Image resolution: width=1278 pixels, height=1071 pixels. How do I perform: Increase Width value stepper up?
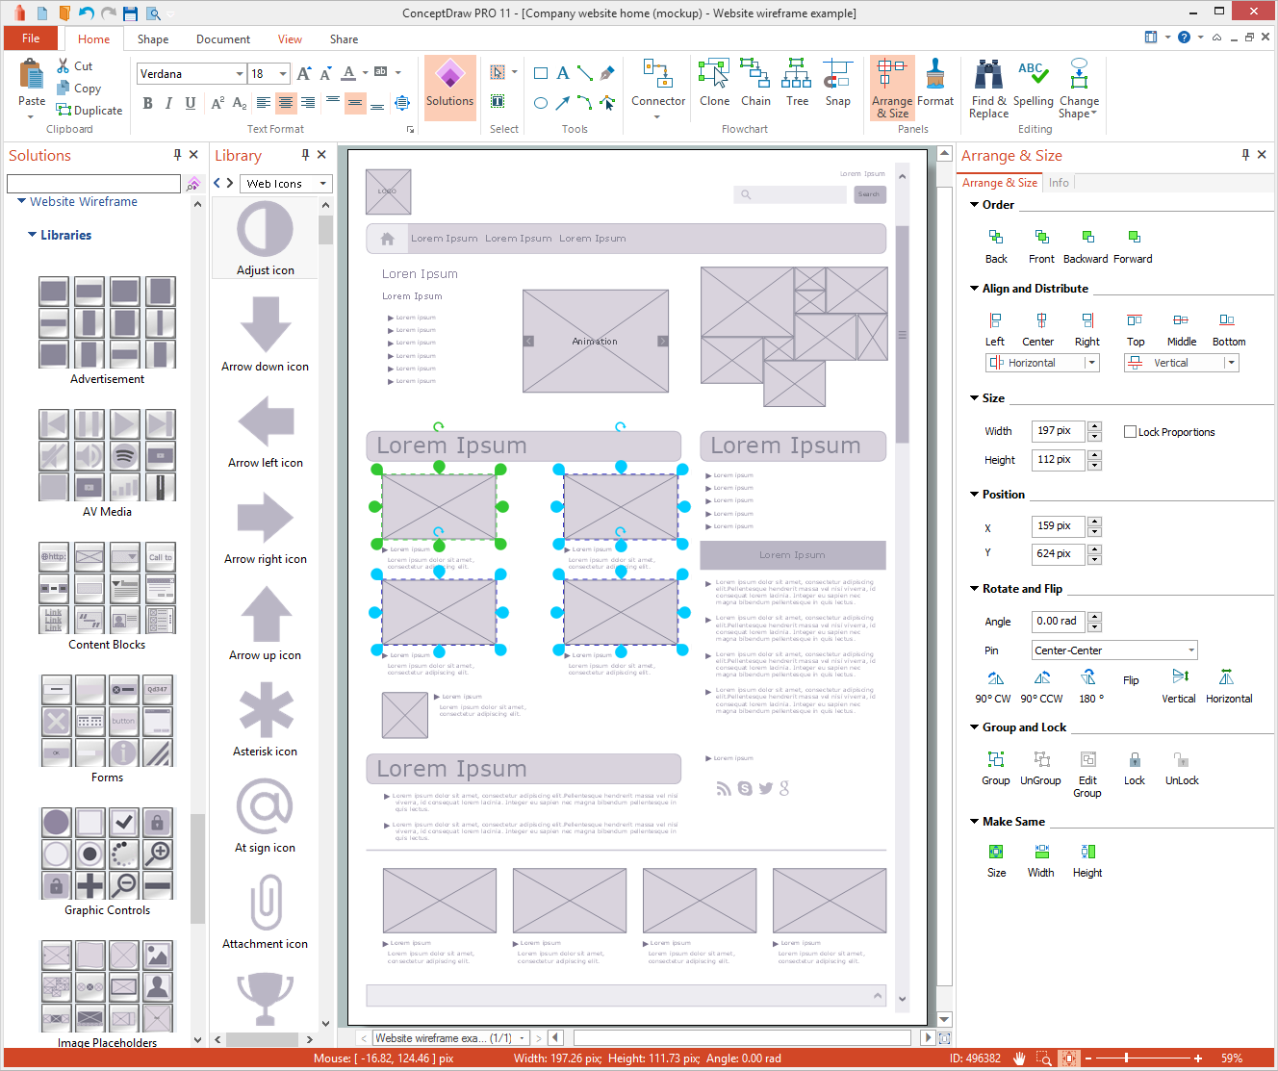pyautogui.click(x=1094, y=426)
